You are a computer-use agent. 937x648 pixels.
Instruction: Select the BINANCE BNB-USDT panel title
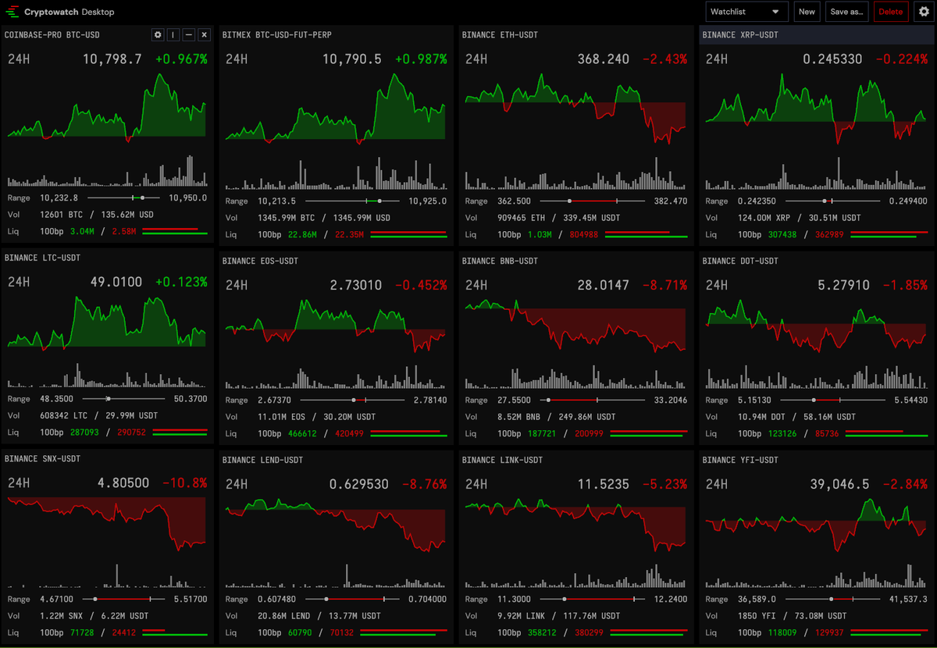[x=500, y=261]
